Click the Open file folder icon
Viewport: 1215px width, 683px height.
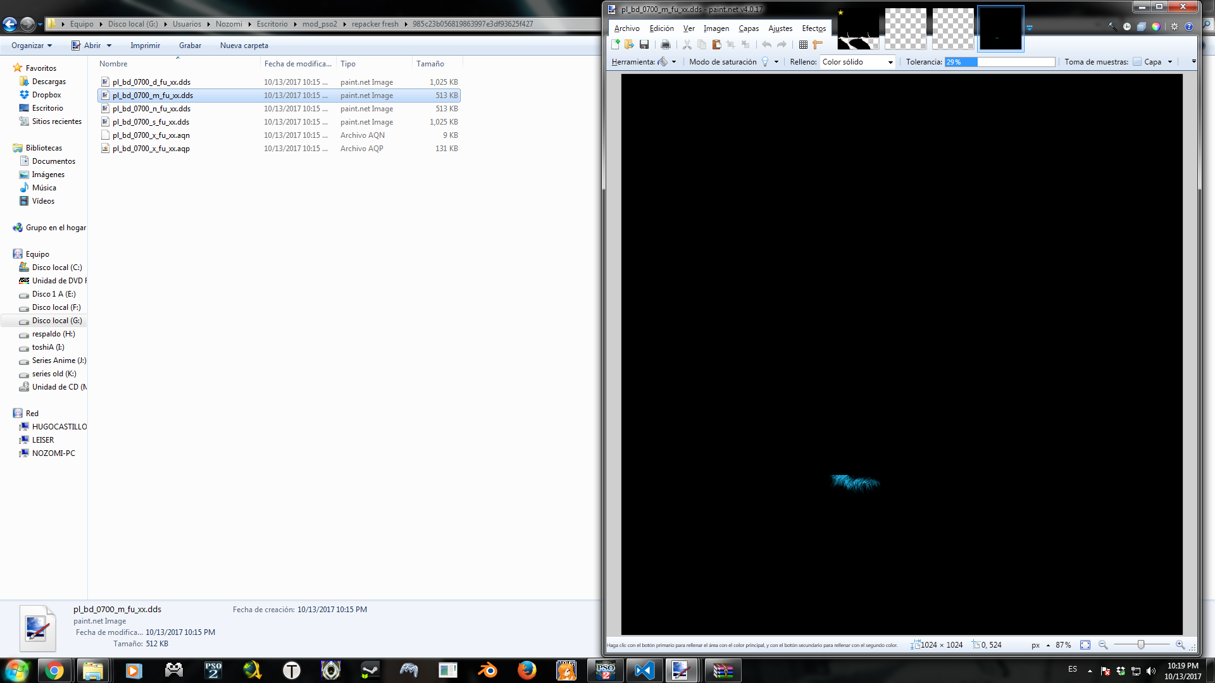pyautogui.click(x=629, y=44)
